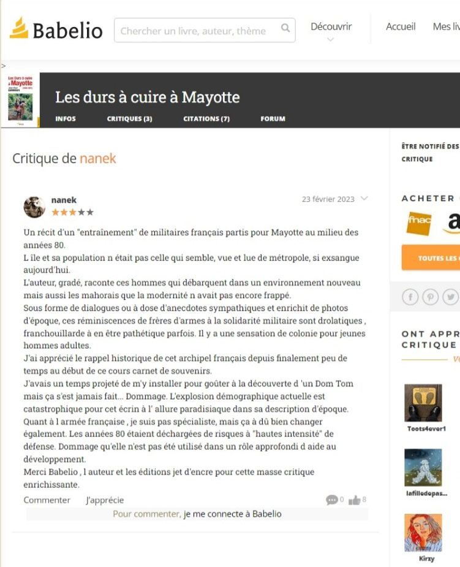Screen dimensions: 460x567
Task: Click the Commenter link
Action: tap(47, 500)
